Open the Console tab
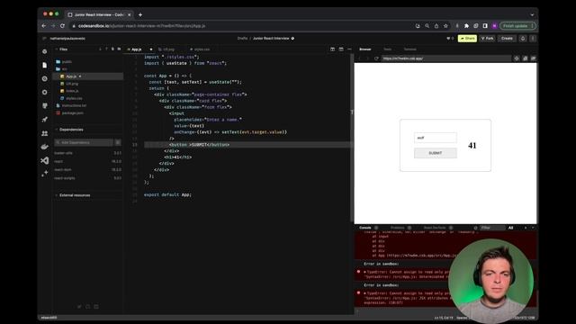 click(x=365, y=228)
